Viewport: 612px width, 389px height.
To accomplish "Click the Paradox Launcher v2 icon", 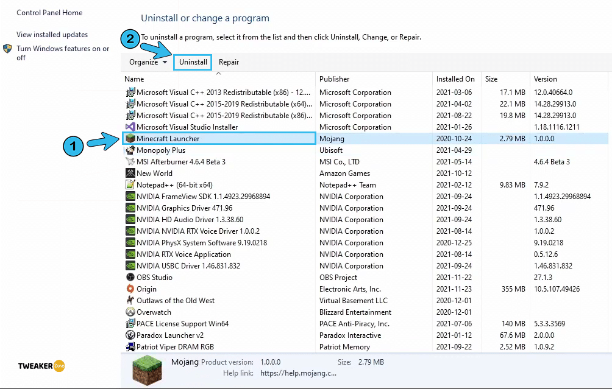I will 130,335.
